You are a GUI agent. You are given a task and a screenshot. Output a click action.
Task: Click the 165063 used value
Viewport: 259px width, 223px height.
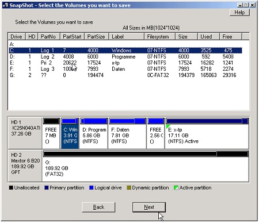tap(208, 75)
